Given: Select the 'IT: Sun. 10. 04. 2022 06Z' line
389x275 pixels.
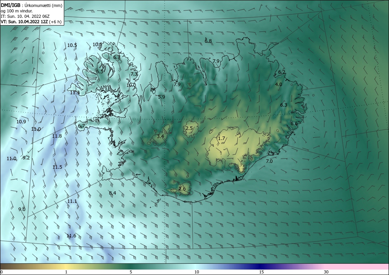Looking at the screenshot, I should click(25, 16).
